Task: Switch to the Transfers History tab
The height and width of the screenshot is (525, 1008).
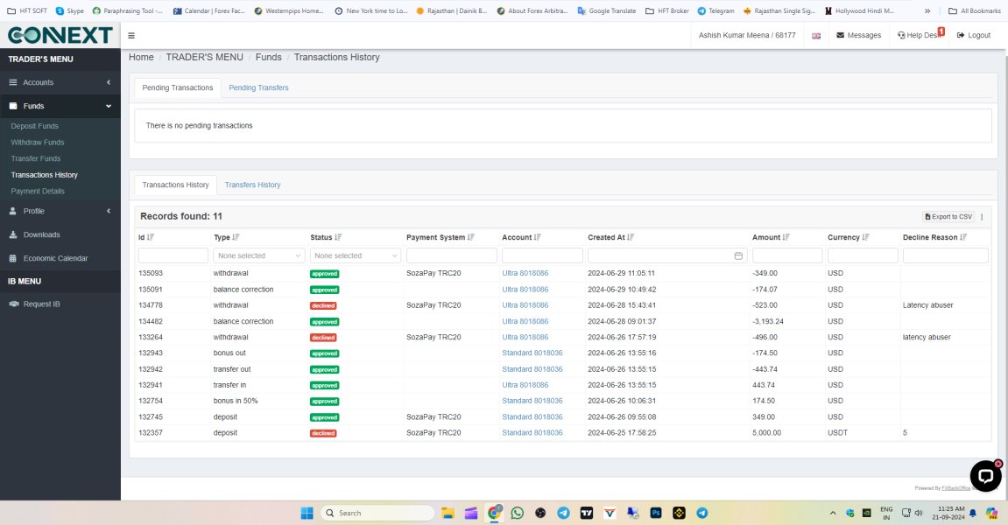Action: [x=252, y=185]
